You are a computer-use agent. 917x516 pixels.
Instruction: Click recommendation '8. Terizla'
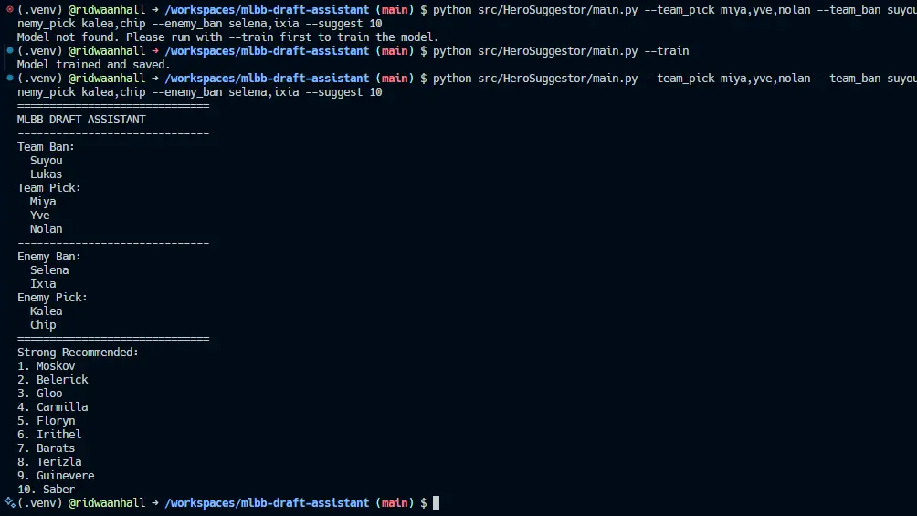pyautogui.click(x=49, y=461)
